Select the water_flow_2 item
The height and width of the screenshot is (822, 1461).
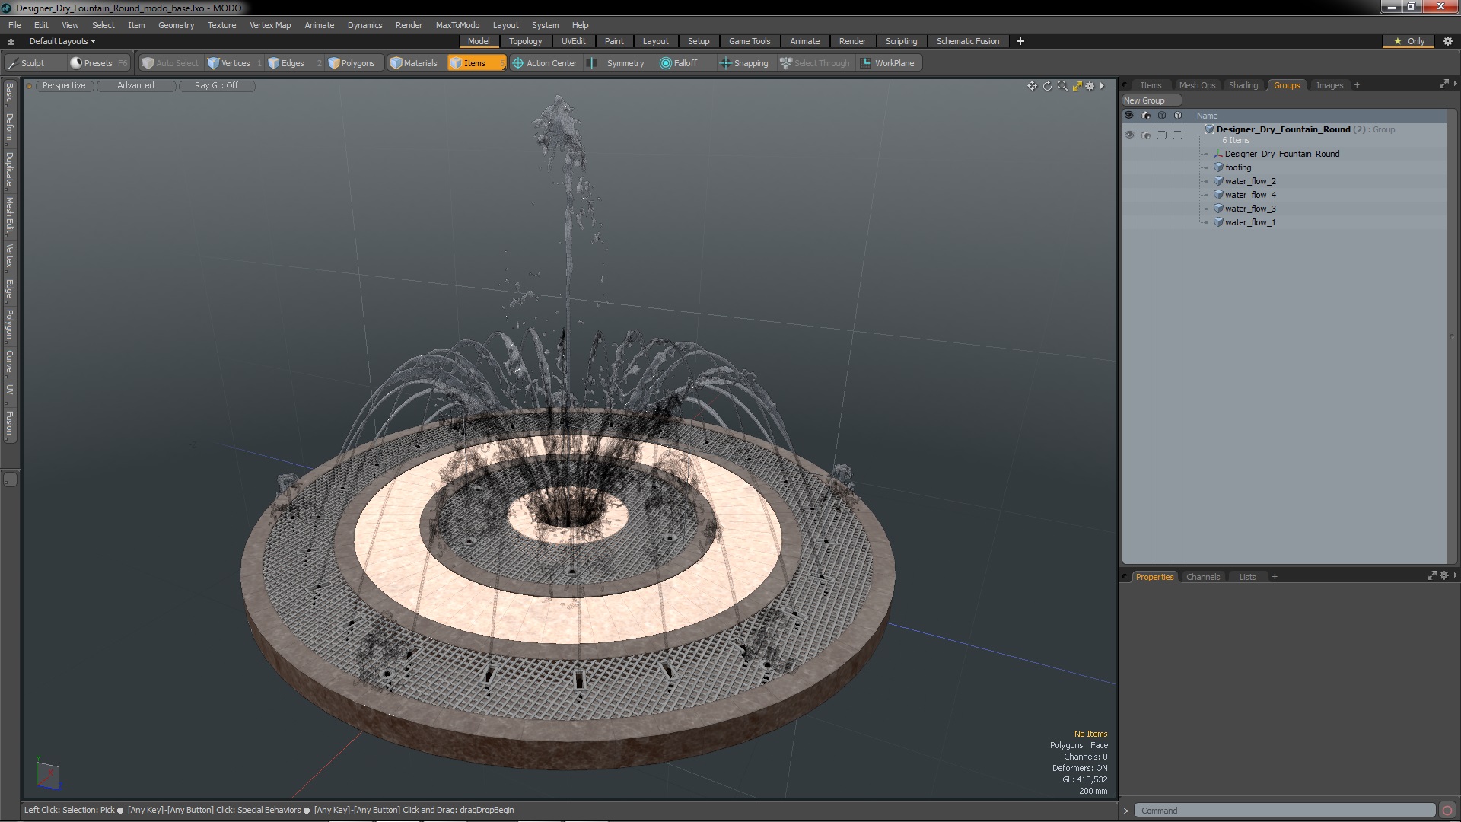click(x=1250, y=181)
